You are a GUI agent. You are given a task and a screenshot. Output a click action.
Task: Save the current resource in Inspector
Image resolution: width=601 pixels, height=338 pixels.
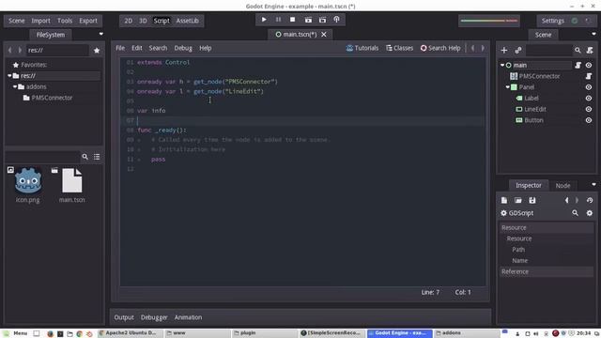(x=532, y=200)
